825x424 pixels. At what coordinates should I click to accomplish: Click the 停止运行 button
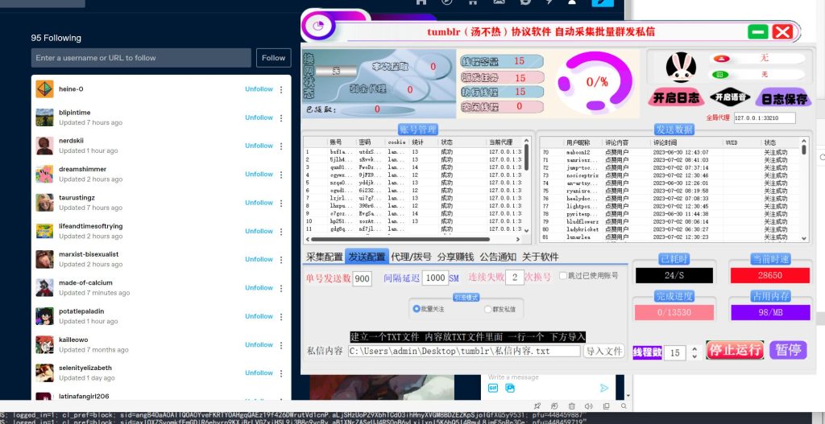pyautogui.click(x=735, y=350)
